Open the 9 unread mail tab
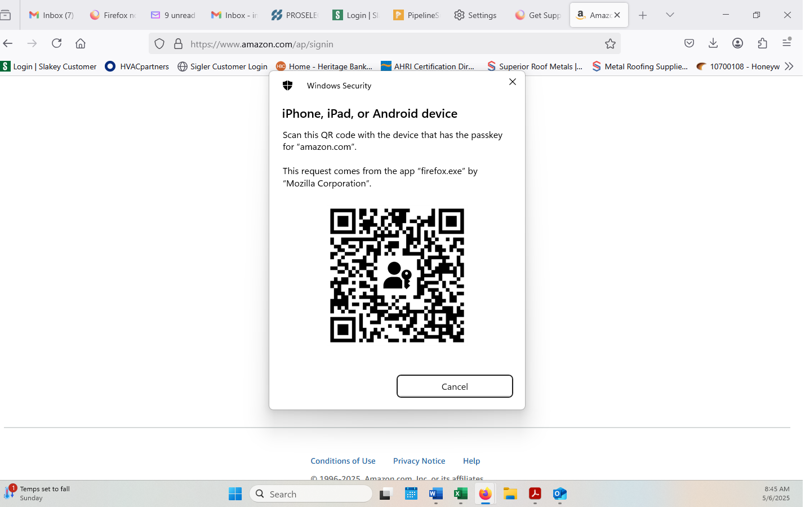Screen dimensions: 805x507 pos(174,15)
